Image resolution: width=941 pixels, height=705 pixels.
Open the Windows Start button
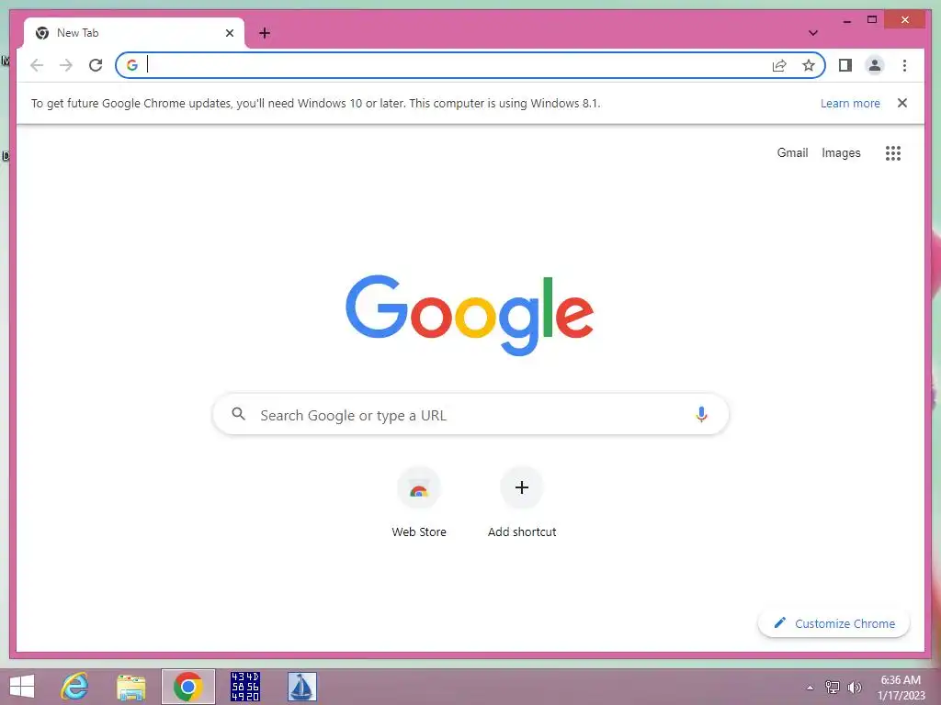(x=22, y=687)
